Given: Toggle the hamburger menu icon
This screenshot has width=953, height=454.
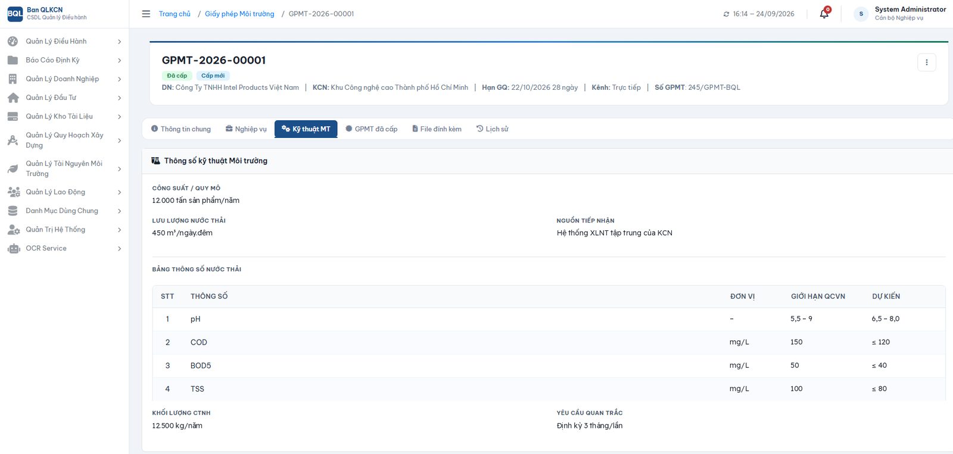Looking at the screenshot, I should click(x=146, y=14).
